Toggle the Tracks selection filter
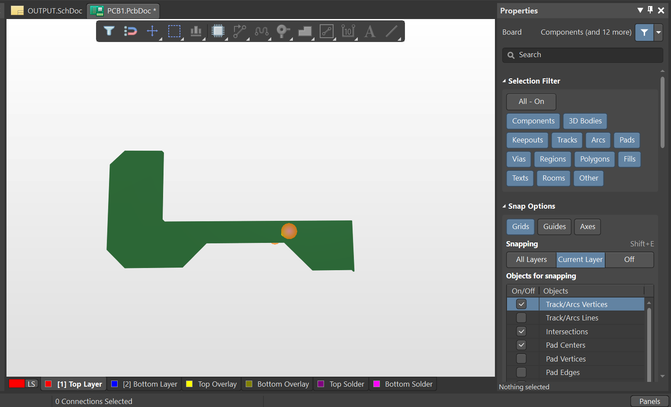The width and height of the screenshot is (671, 407). coord(567,140)
